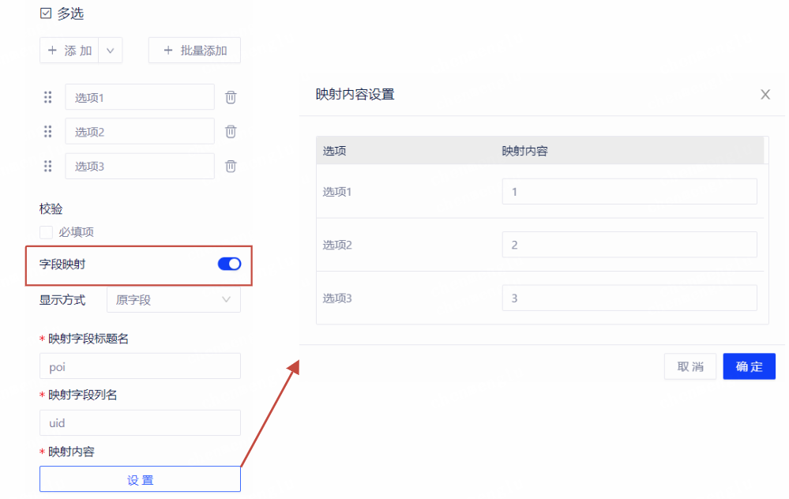Close the 映射内容设置 dialog
This screenshot has height=499, width=789.
point(765,95)
